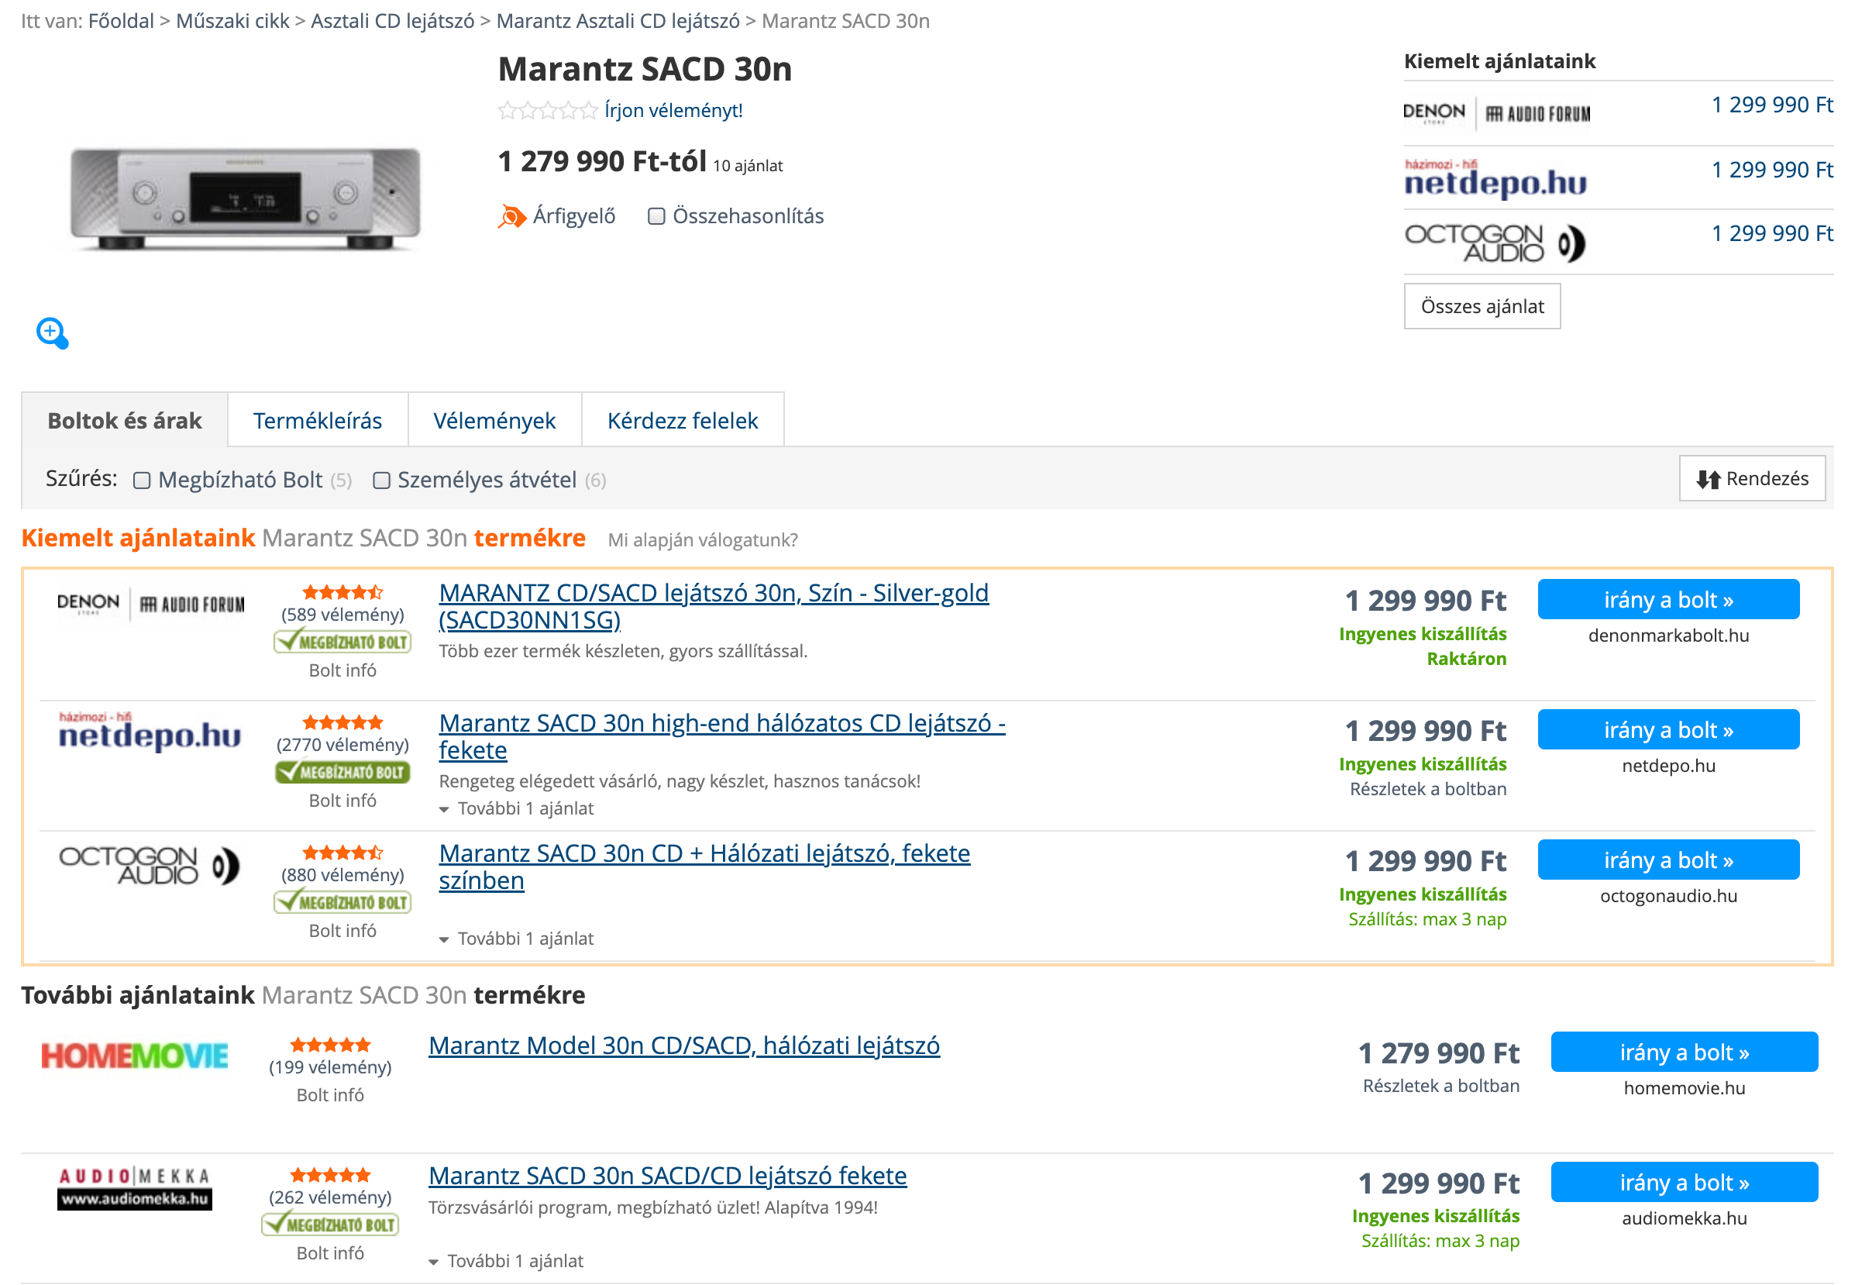Click the netdepo.hu logo in offers list

tap(150, 732)
